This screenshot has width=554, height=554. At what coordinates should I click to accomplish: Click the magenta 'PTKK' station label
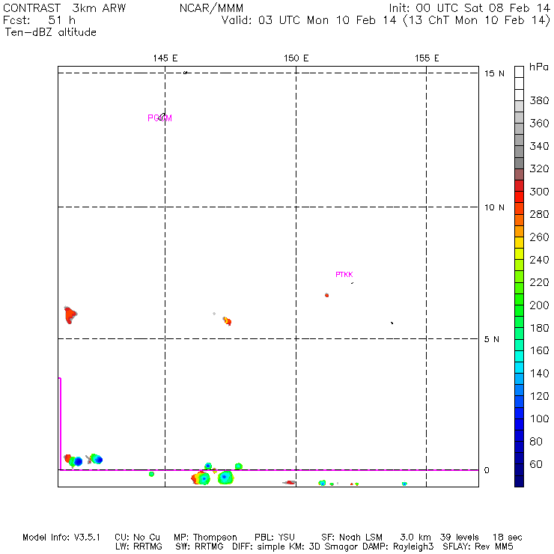click(344, 275)
